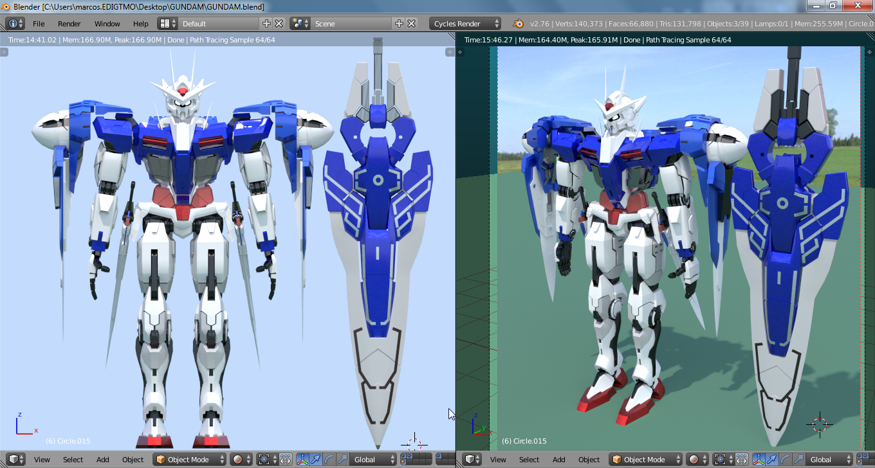Delete the Default screen layout
The height and width of the screenshot is (468, 875).
279,24
